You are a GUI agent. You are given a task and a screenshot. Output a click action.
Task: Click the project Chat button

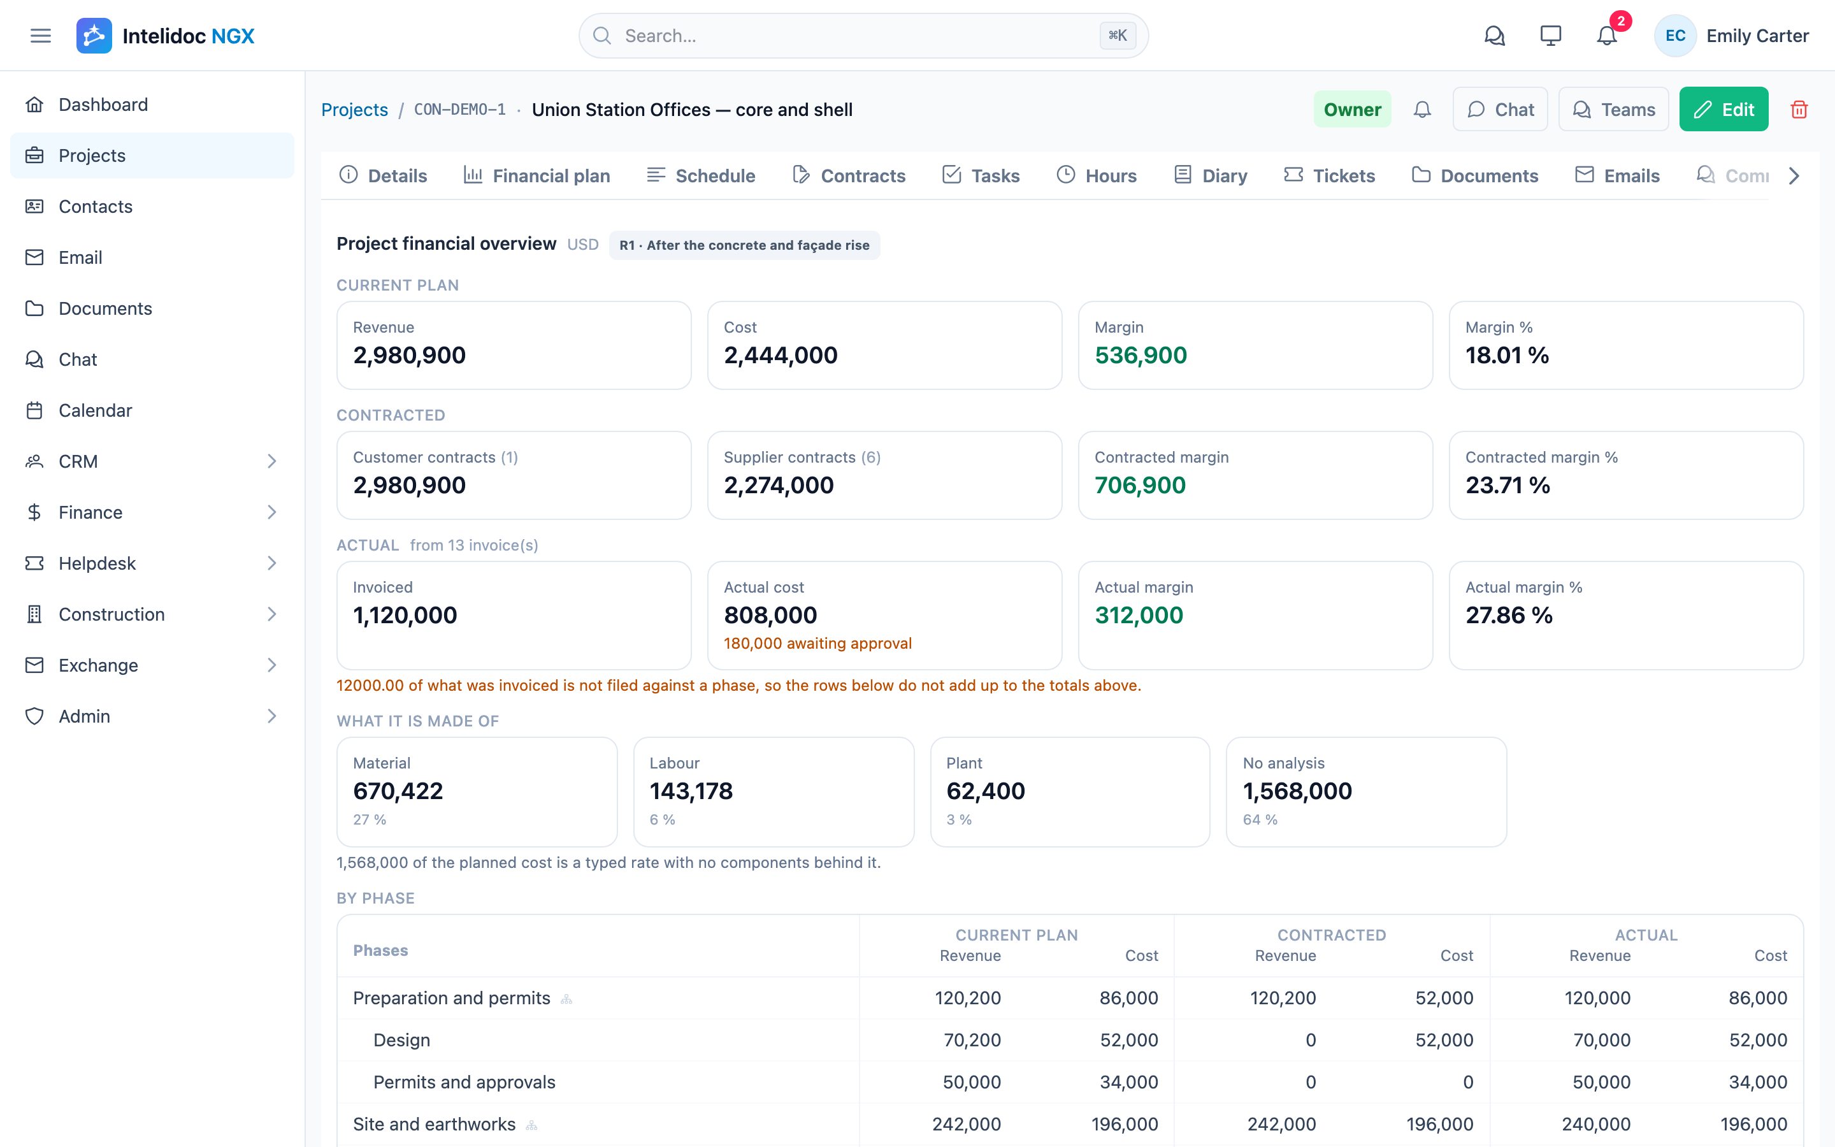click(1500, 110)
